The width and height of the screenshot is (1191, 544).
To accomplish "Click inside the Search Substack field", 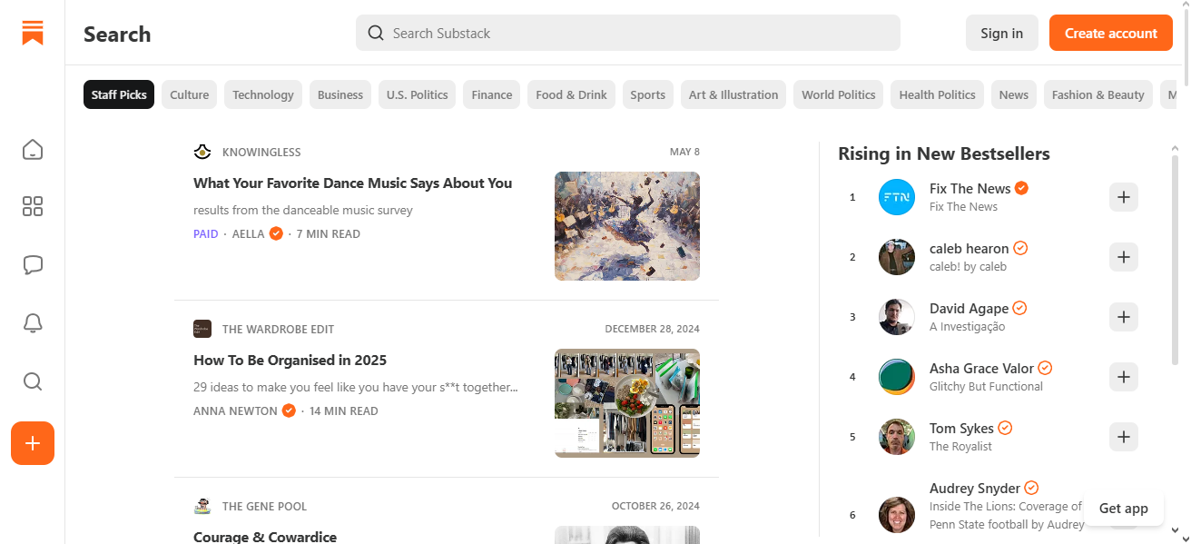I will coord(628,33).
